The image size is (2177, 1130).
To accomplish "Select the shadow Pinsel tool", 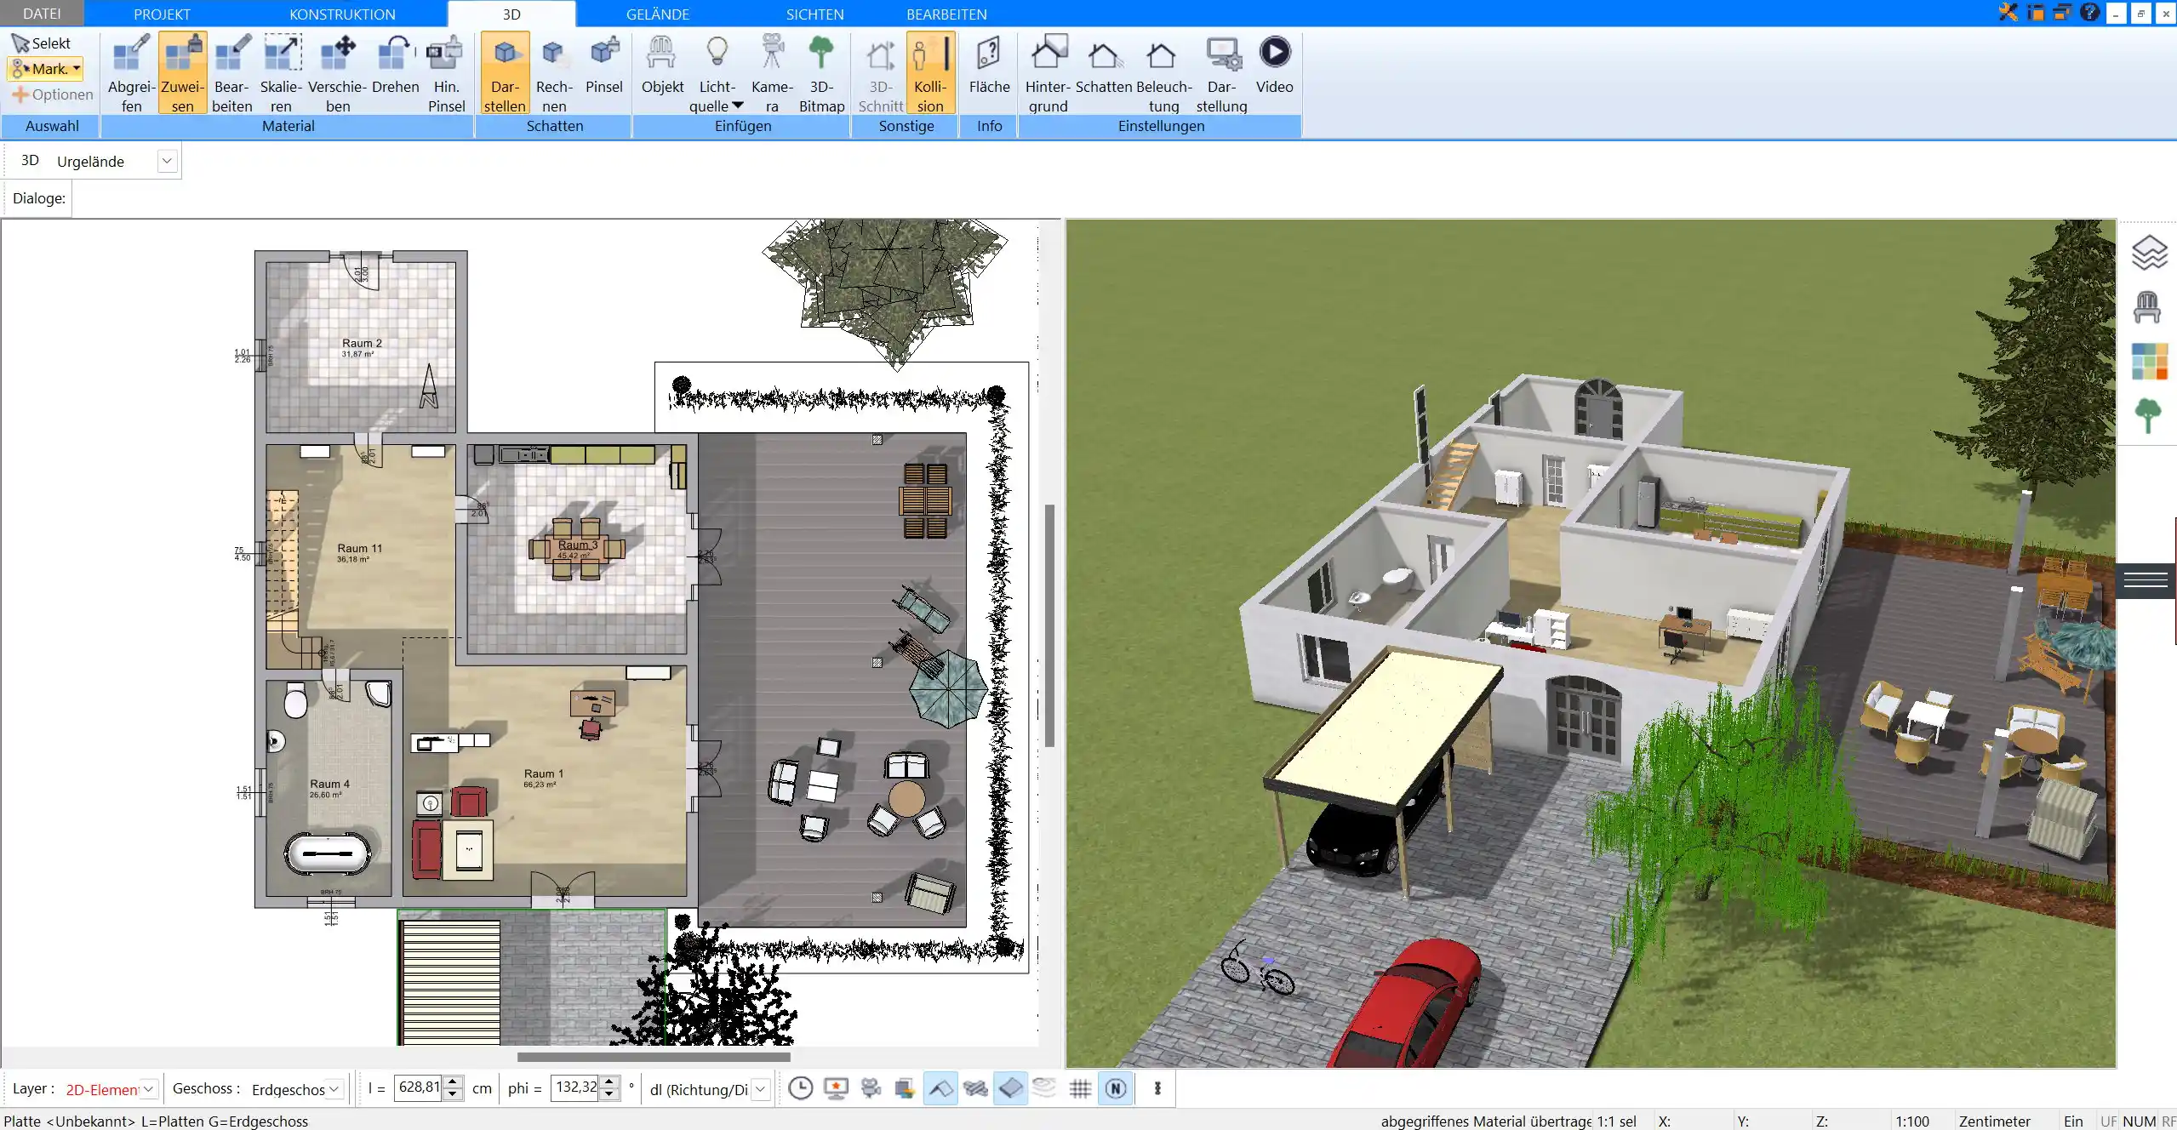I will pyautogui.click(x=604, y=65).
